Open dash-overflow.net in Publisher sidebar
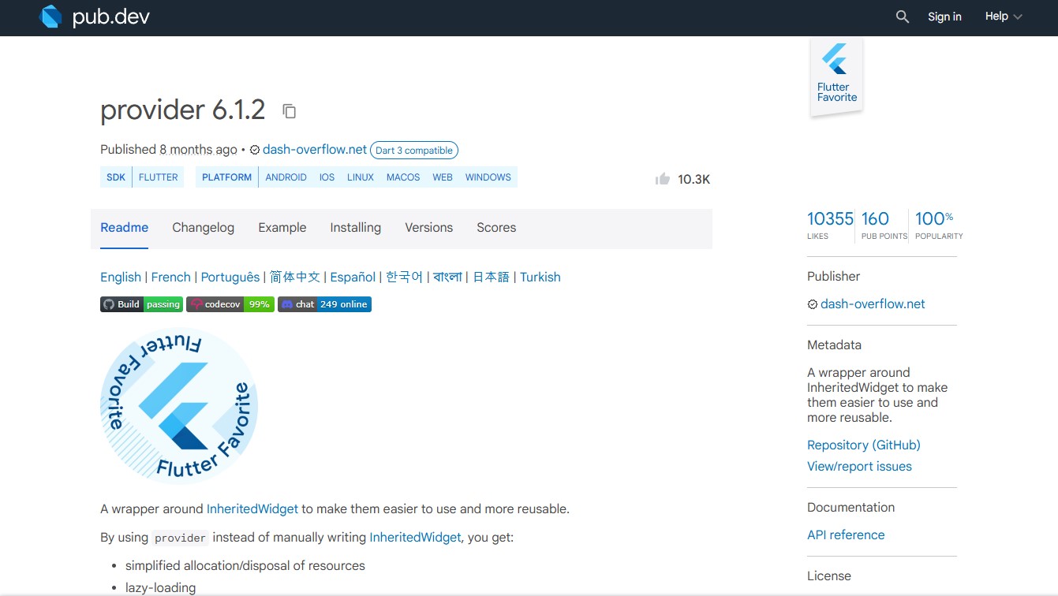The height and width of the screenshot is (596, 1058). pos(873,304)
